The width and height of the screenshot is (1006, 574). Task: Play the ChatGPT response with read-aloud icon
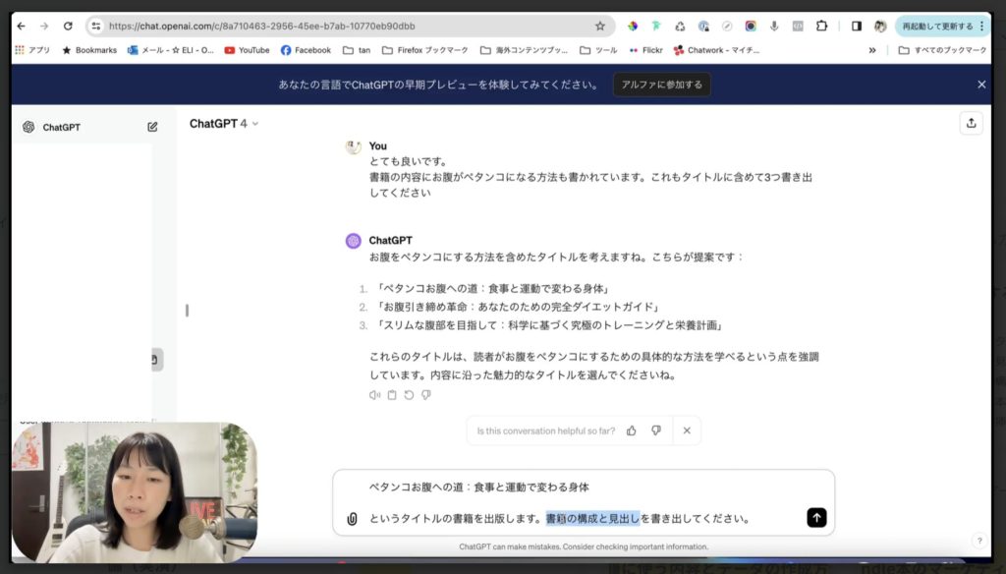coord(374,395)
